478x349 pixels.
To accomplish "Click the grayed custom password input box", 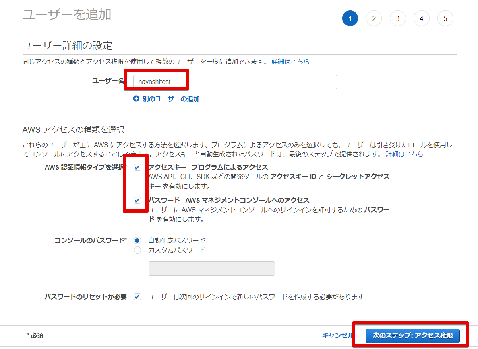I will click(x=211, y=269).
